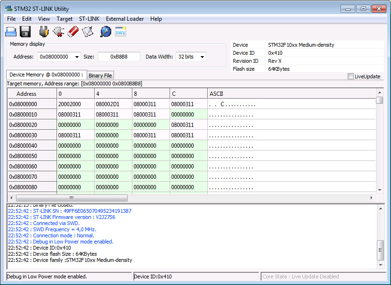Click the Full chip erase eraser icon
This screenshot has height=285, width=391.
(x=73, y=32)
